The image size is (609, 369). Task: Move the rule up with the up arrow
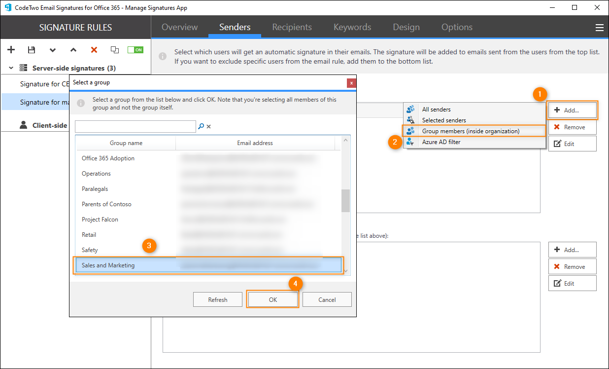pyautogui.click(x=73, y=50)
